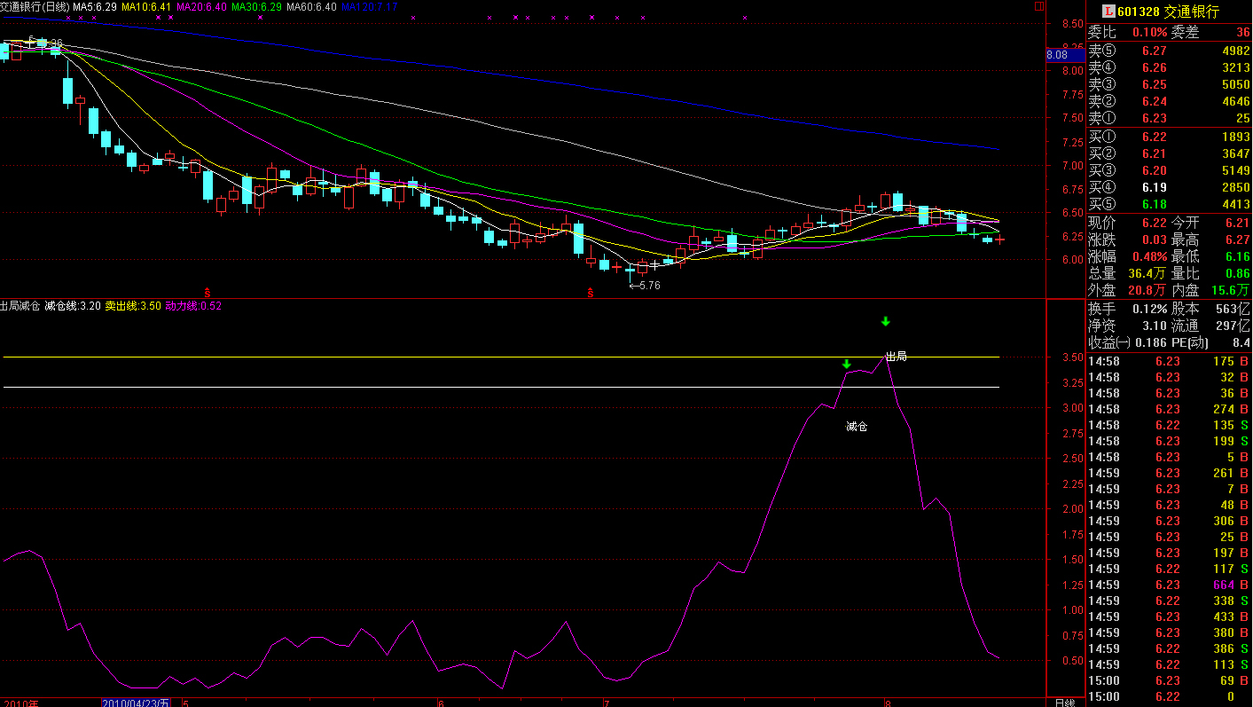Open the 出局减仓 indicator name label
Viewport: 1253px width, 707px height.
pyautogui.click(x=20, y=306)
